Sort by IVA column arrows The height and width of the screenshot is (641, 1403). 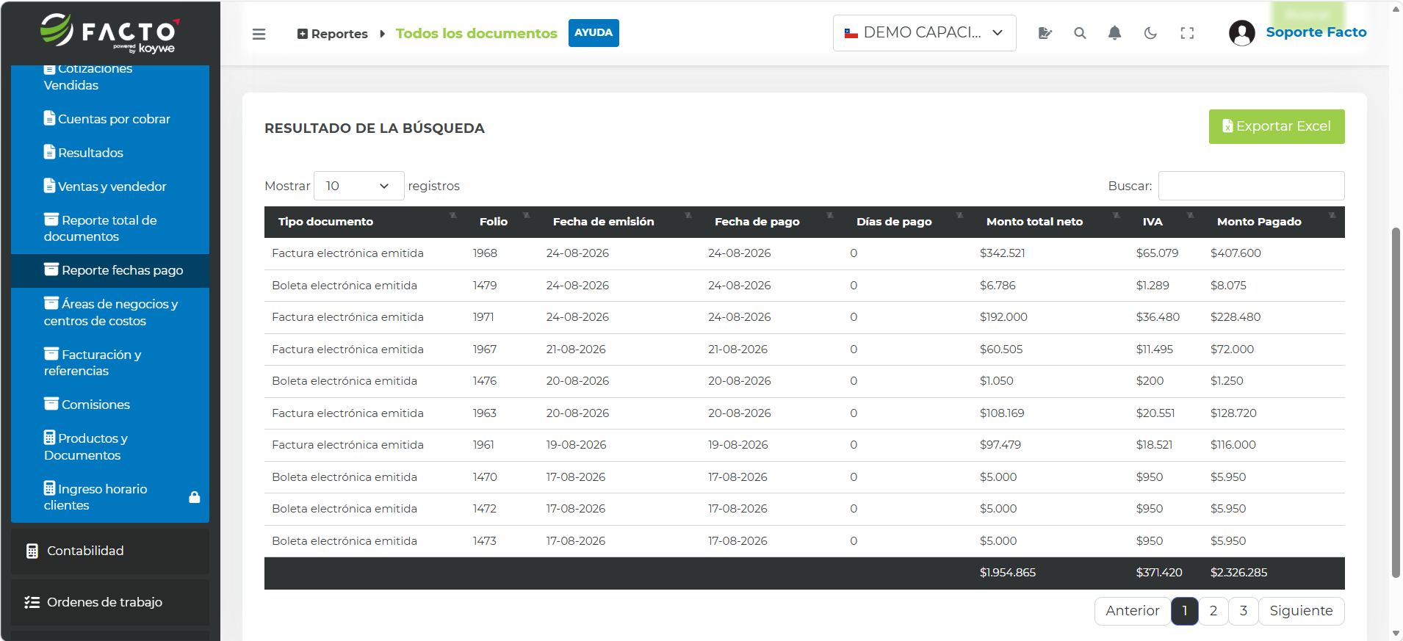point(1190,216)
